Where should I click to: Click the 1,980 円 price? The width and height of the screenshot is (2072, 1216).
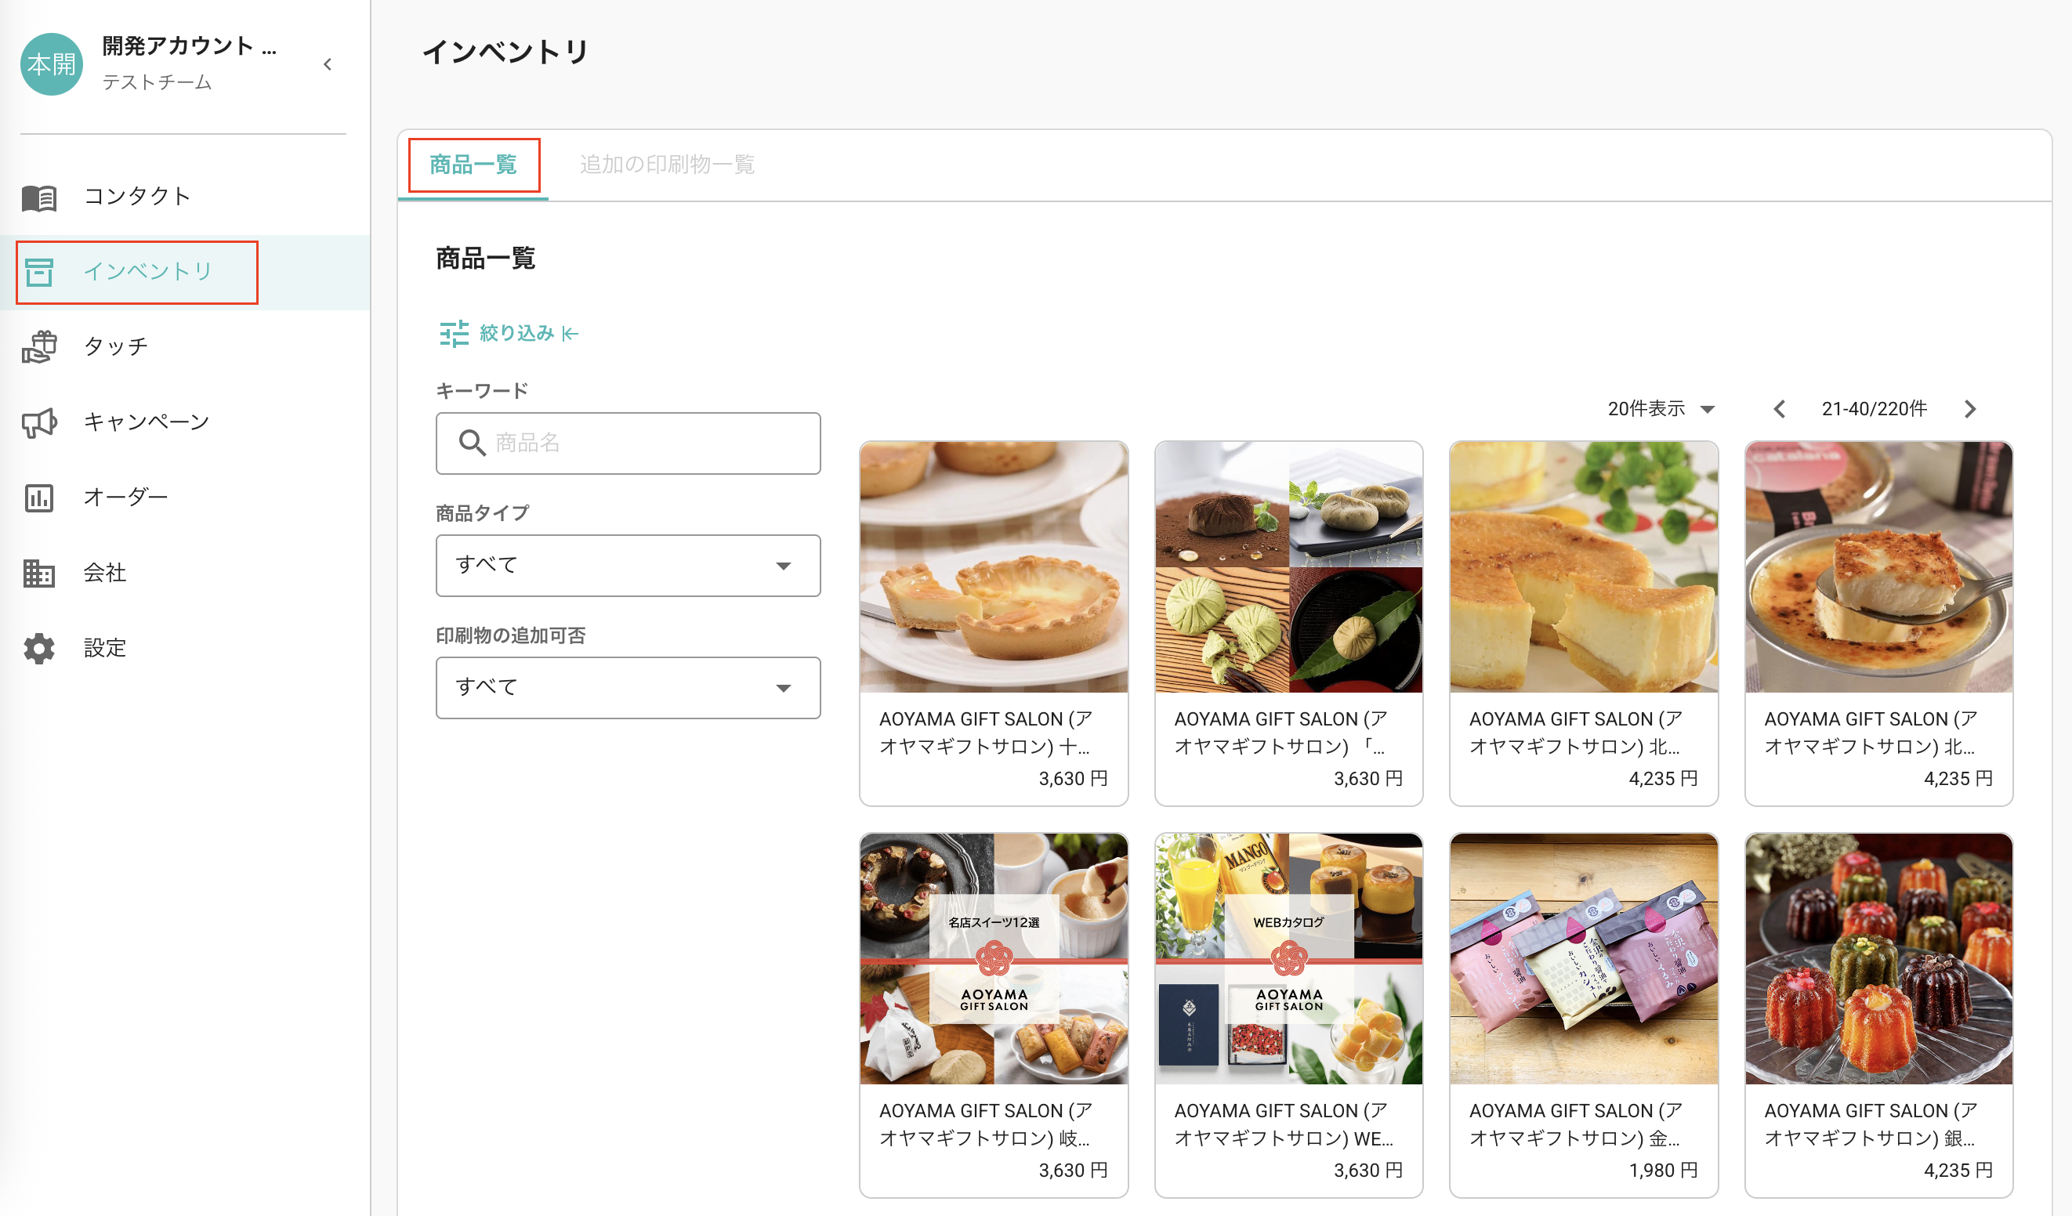click(1662, 1170)
